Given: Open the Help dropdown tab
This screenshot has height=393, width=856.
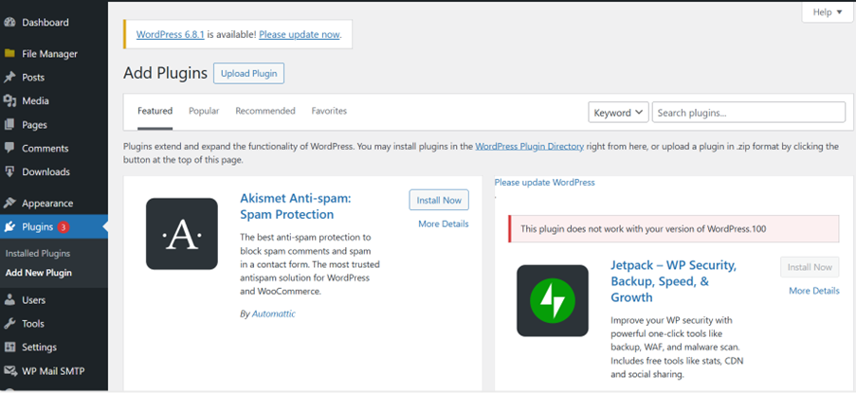Looking at the screenshot, I should 827,12.
